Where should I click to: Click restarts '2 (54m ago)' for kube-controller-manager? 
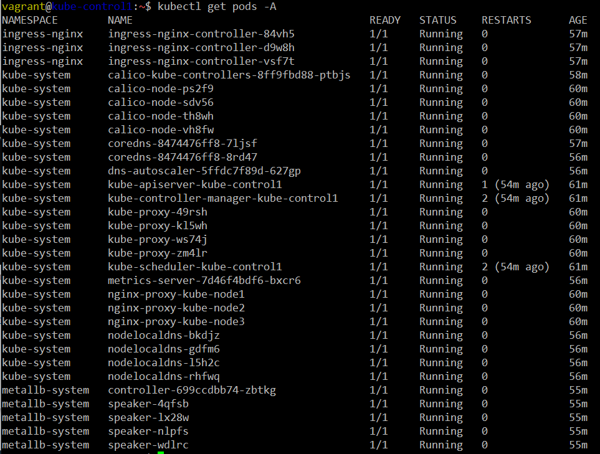tap(515, 199)
